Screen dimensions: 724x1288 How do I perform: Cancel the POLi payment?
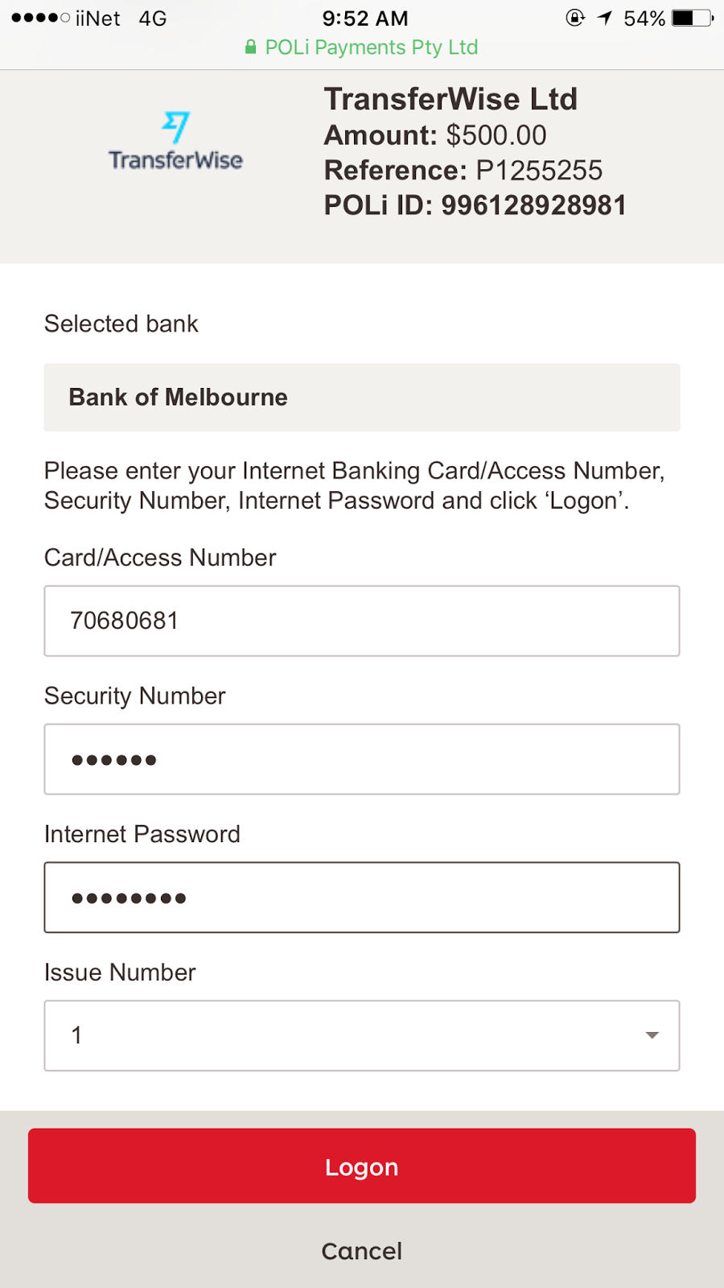coord(361,1251)
